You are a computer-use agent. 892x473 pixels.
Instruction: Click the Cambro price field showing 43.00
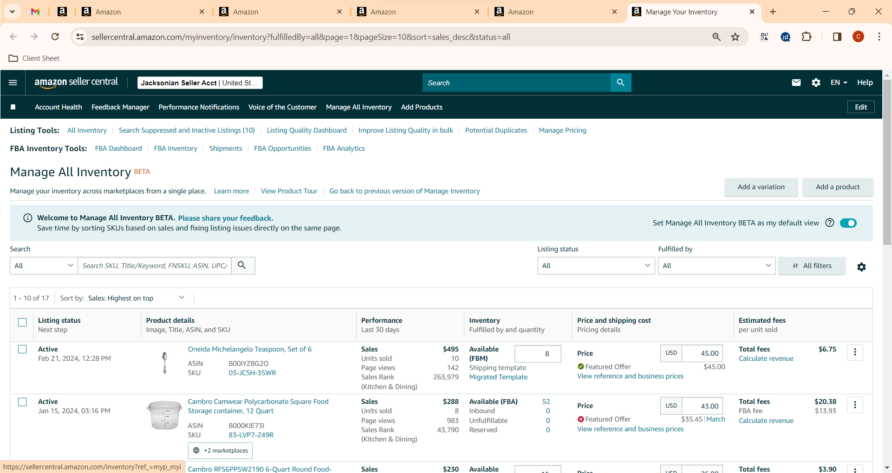(702, 406)
